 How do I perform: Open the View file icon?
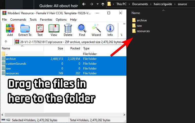54,30
